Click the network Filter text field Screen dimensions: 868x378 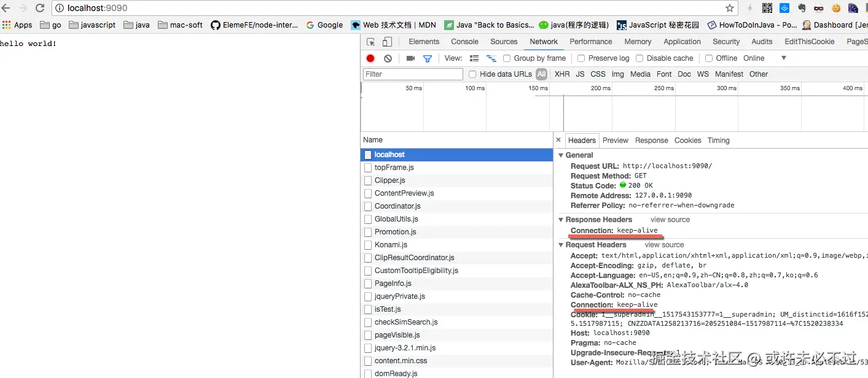pos(413,74)
